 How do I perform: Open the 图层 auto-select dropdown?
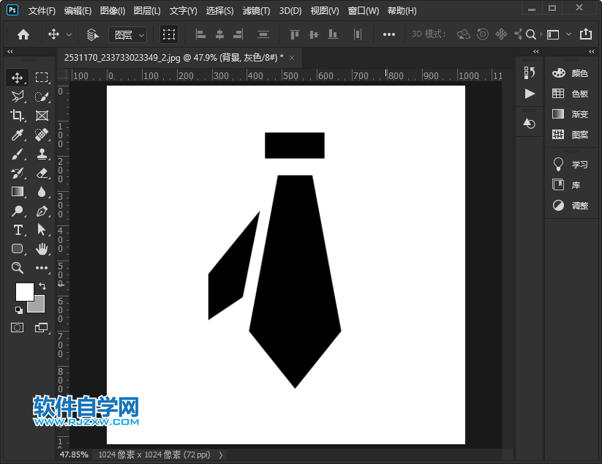(127, 34)
